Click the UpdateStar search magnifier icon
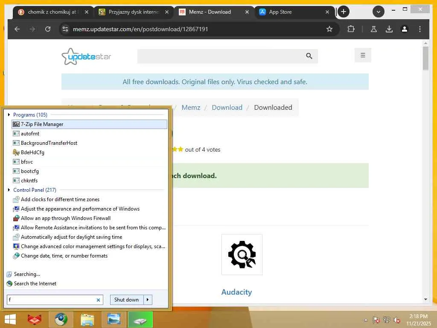437x328 pixels. point(309,56)
